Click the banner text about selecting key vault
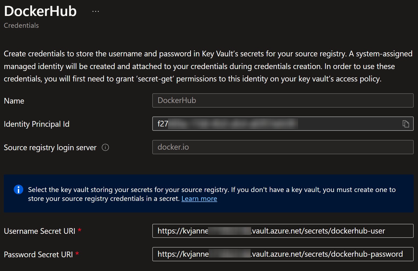 tap(212, 194)
